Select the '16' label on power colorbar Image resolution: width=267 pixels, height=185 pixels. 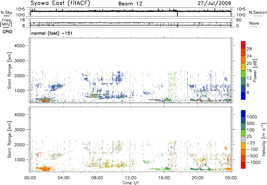point(249,71)
